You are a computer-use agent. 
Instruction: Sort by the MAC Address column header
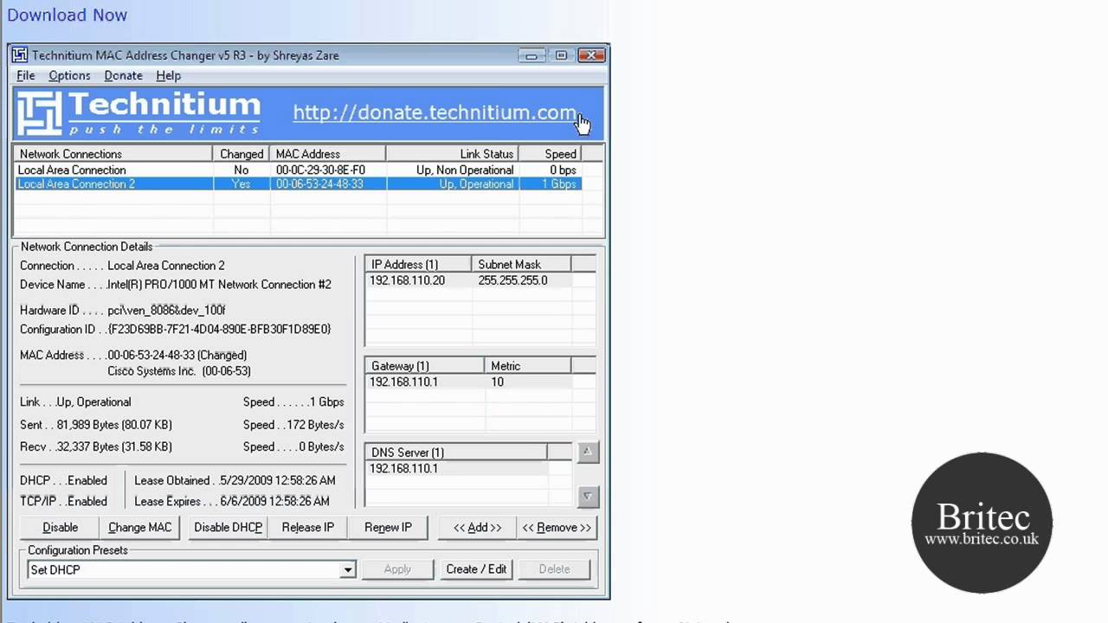click(328, 154)
